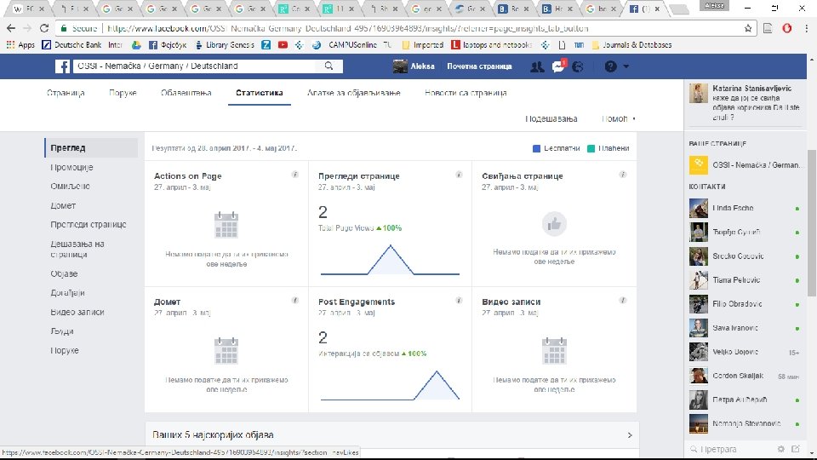Select Објаве in sidebar

64,273
